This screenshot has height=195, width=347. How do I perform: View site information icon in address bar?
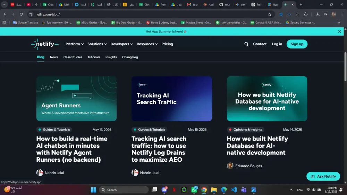coord(31,14)
